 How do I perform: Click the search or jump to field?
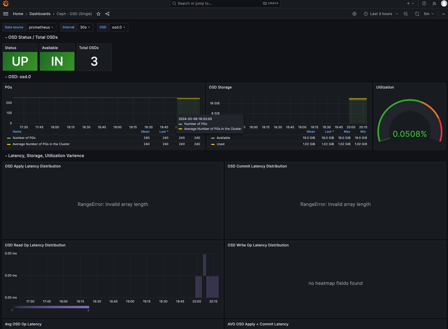point(225,3)
